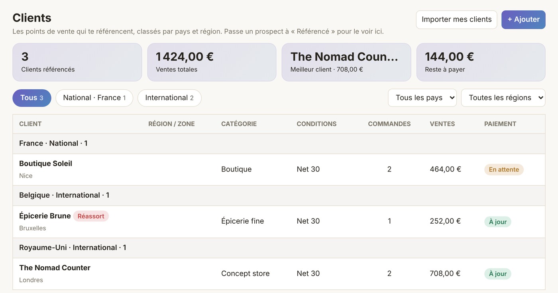Viewport: 558px width, 293px height.
Task: Click the 252,00 € sales value
Action: click(445, 221)
